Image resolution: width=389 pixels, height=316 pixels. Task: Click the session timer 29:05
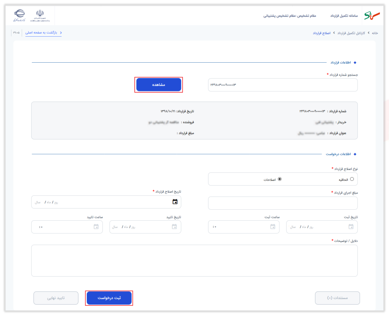pyautogui.click(x=17, y=33)
